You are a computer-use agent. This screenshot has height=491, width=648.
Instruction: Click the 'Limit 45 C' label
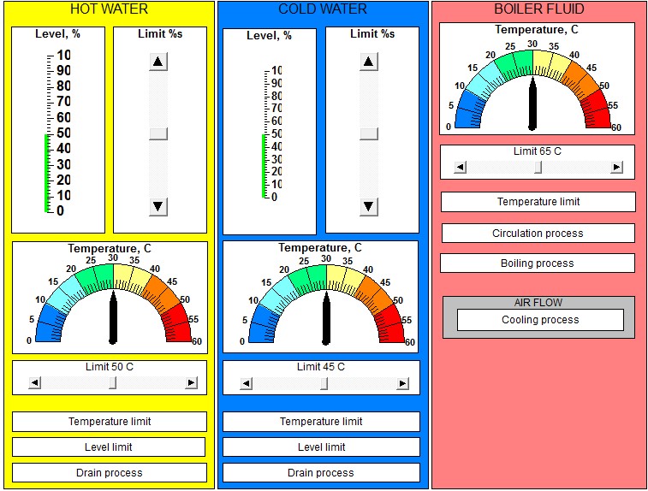point(321,367)
